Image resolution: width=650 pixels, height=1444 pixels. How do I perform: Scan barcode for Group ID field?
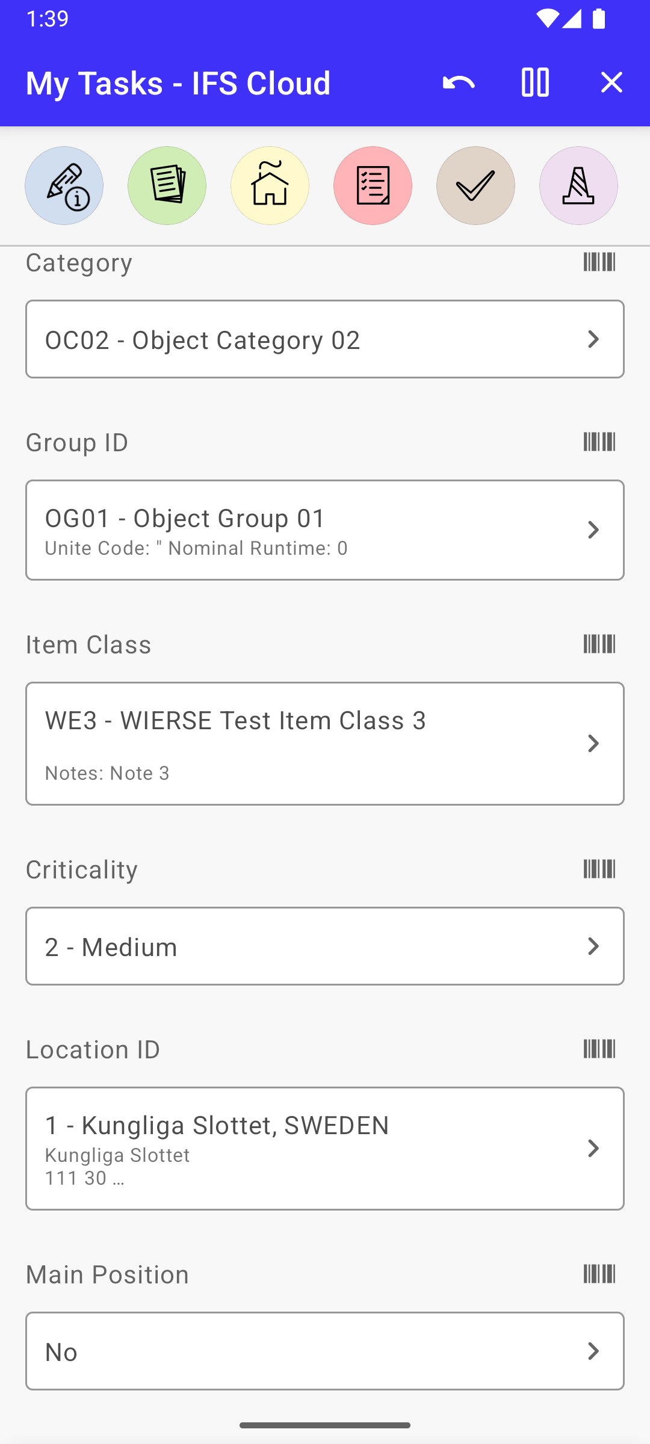click(x=599, y=442)
